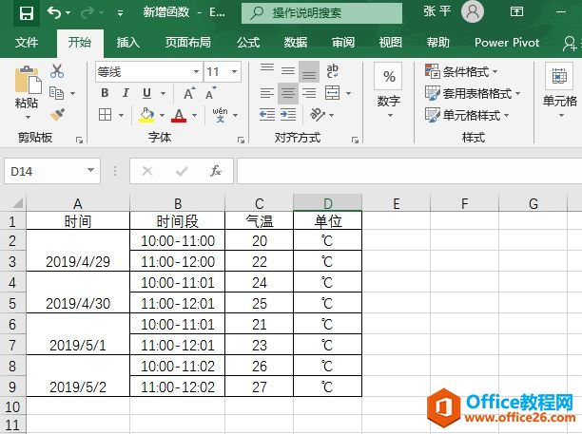Switch to the 插入 ribbon tab
The width and height of the screenshot is (582, 434).
click(127, 43)
